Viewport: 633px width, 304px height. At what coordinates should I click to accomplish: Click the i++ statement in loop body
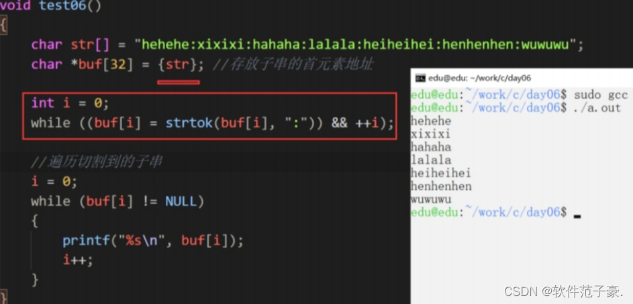[78, 260]
